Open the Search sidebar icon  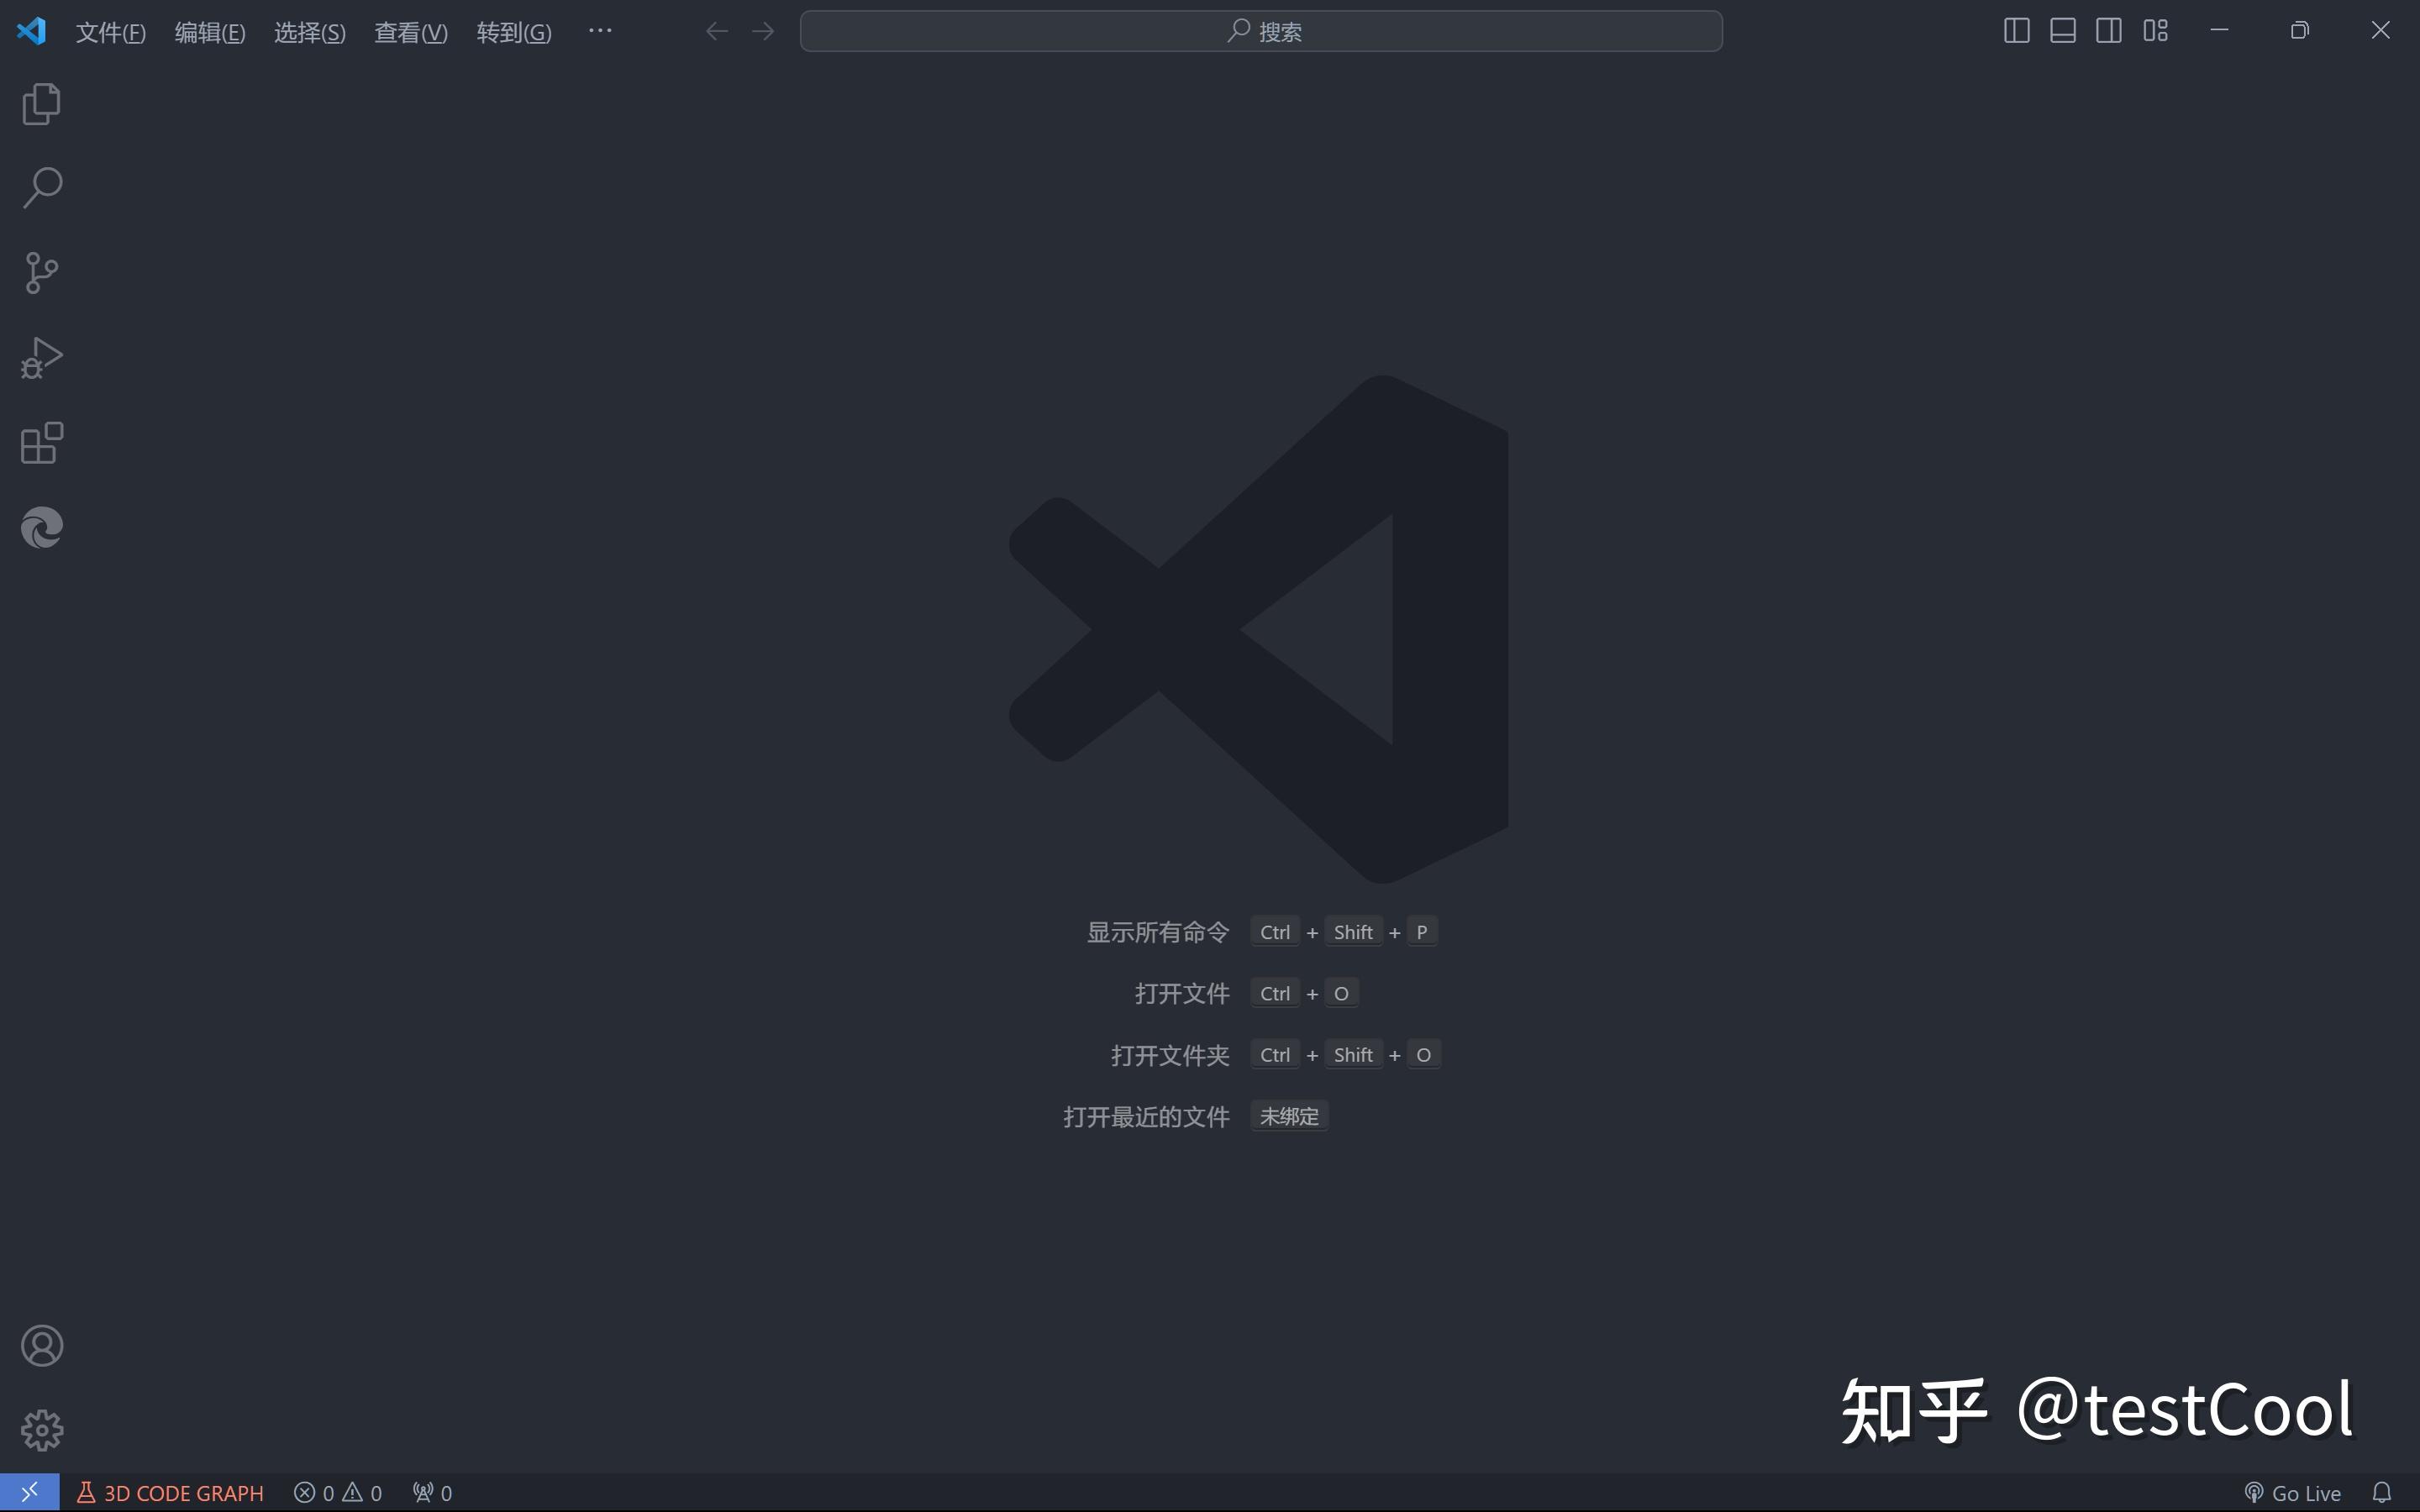coord(41,187)
